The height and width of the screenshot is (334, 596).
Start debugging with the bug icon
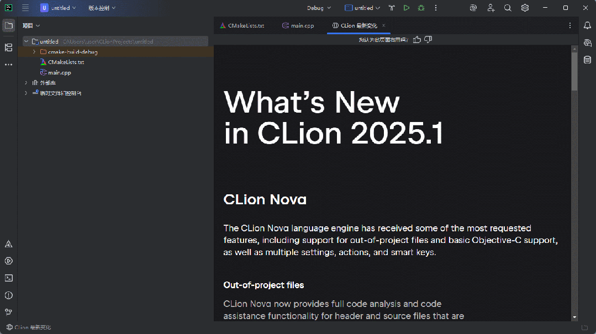(x=421, y=8)
